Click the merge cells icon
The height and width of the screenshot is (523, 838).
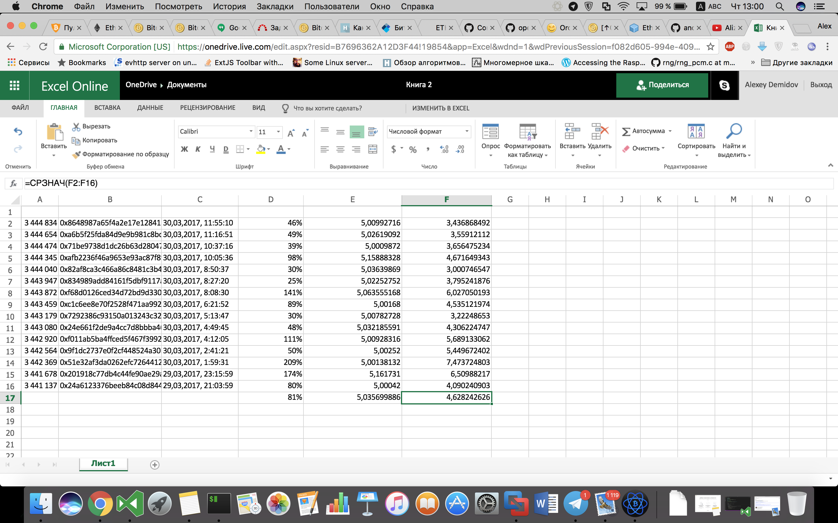pyautogui.click(x=373, y=149)
